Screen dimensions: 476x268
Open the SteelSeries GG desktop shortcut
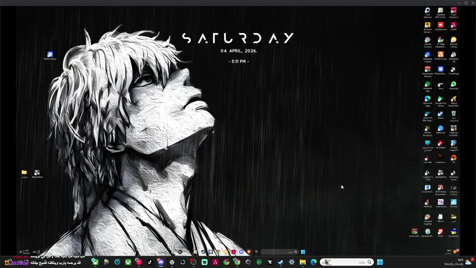(x=454, y=57)
